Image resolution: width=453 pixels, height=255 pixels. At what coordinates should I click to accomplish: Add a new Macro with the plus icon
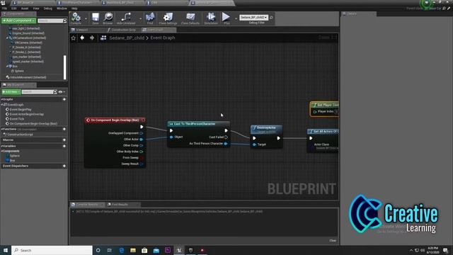point(64,140)
